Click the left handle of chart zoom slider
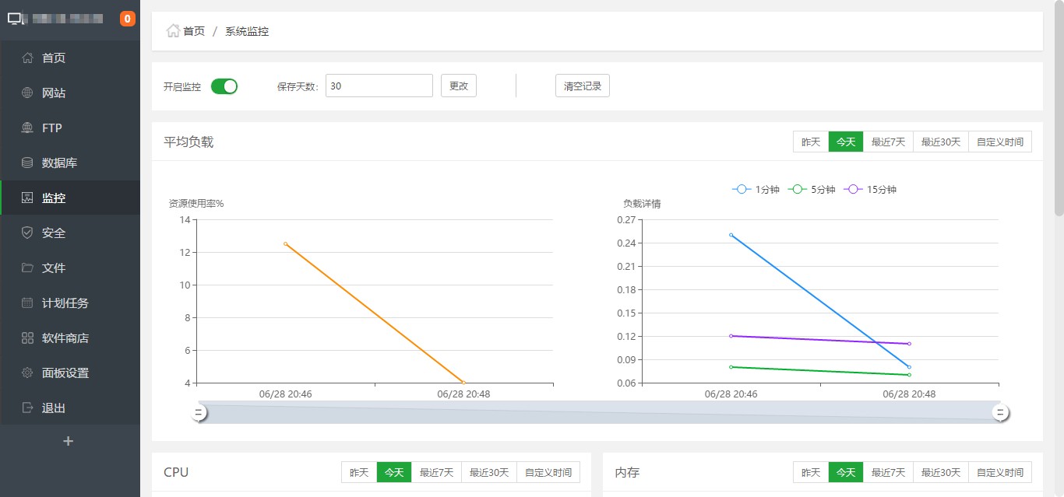Screen dimensions: 1064x497 [199, 413]
